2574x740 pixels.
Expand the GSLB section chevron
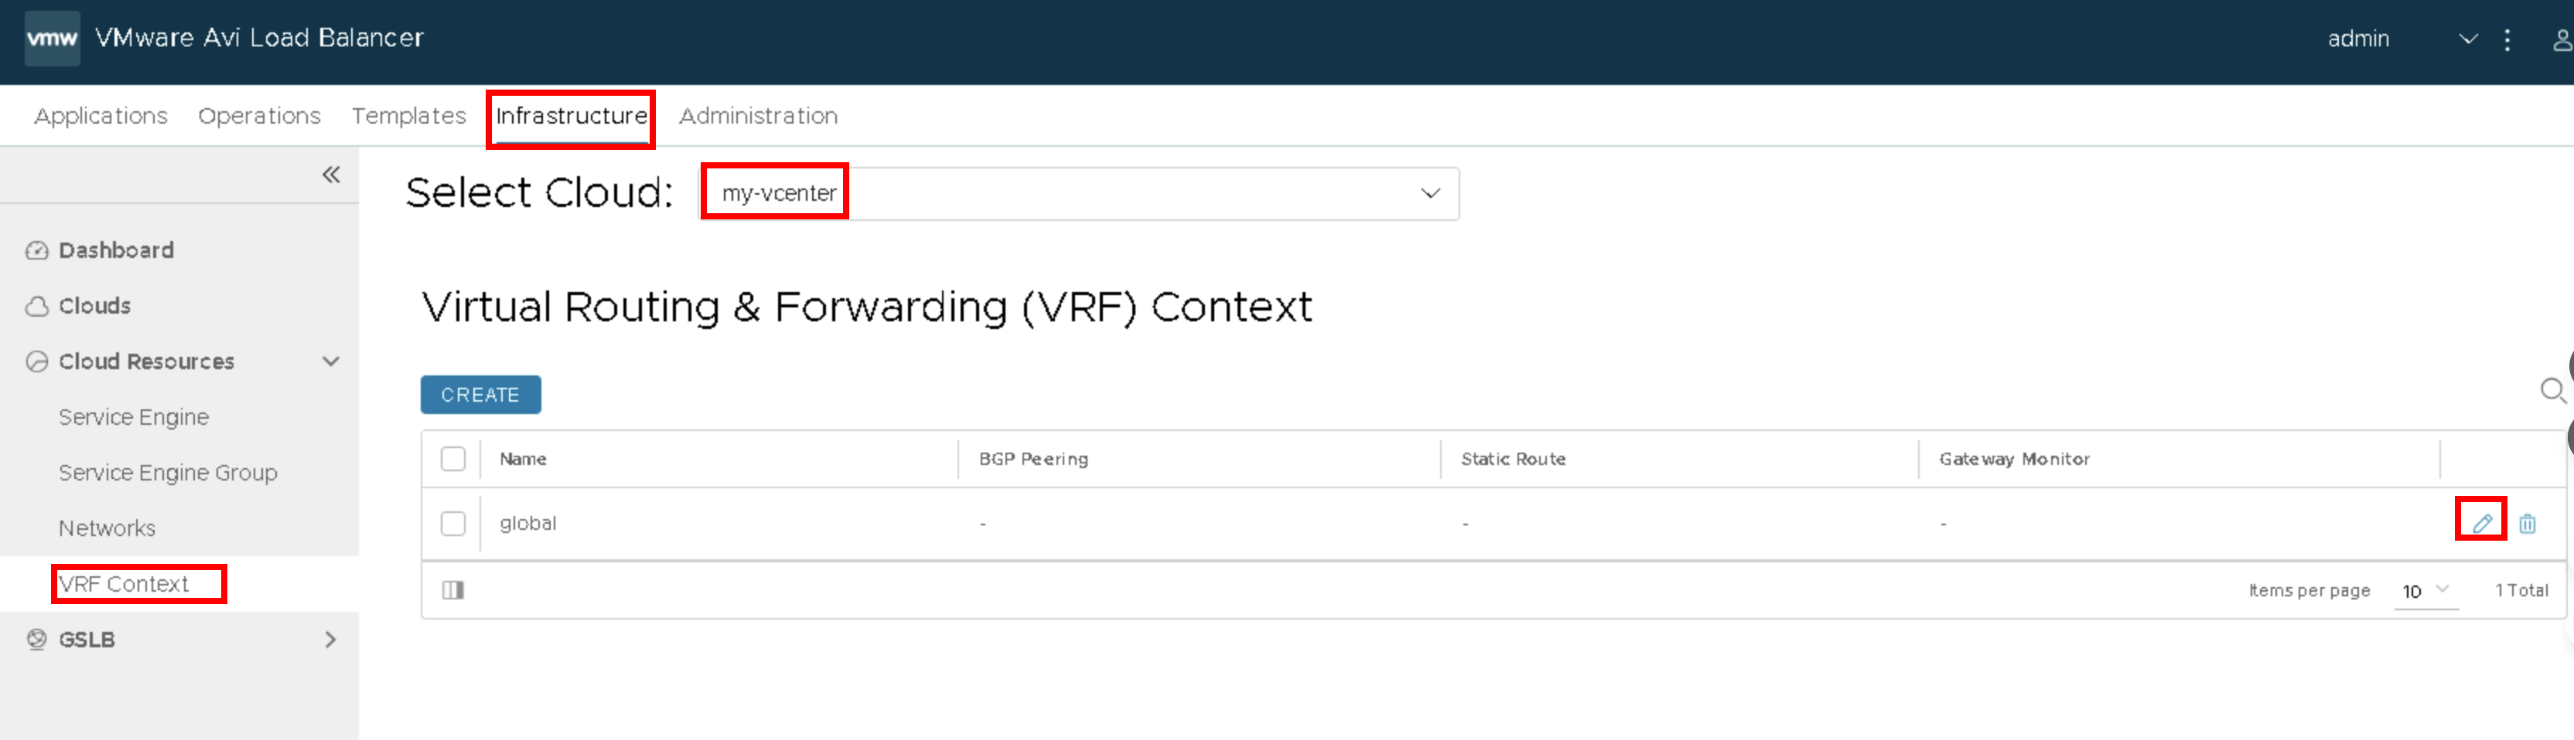331,640
